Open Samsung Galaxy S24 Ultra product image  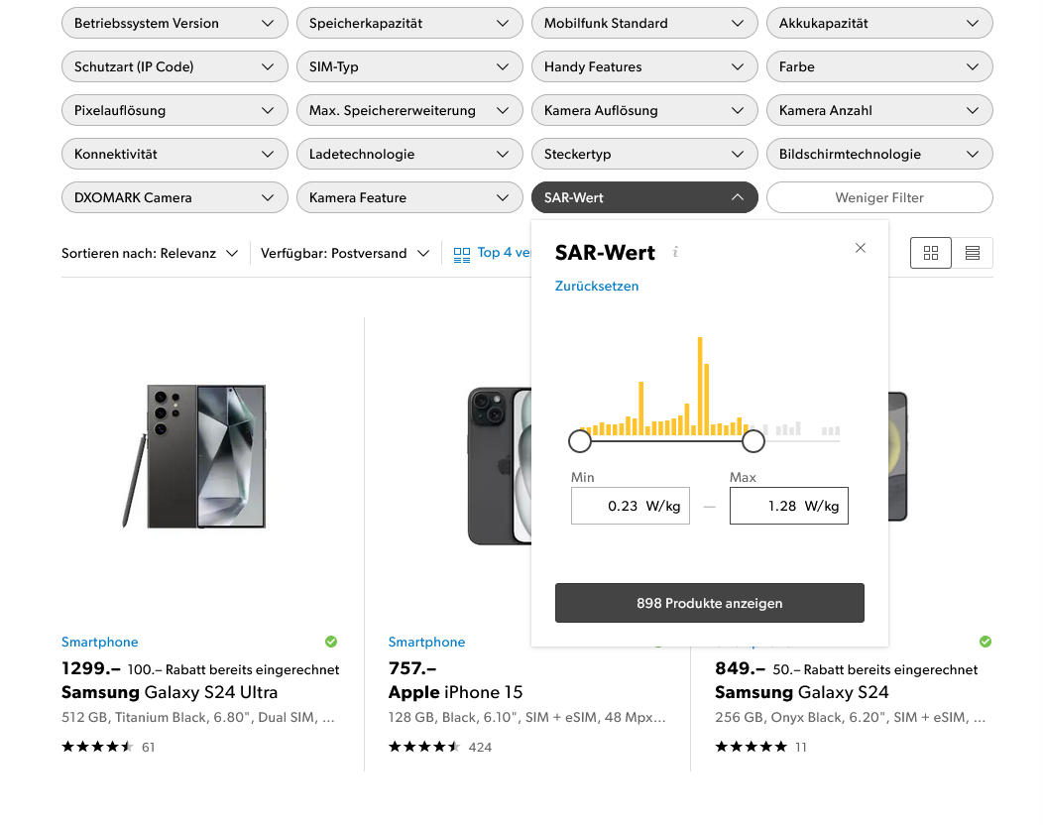pyautogui.click(x=194, y=456)
